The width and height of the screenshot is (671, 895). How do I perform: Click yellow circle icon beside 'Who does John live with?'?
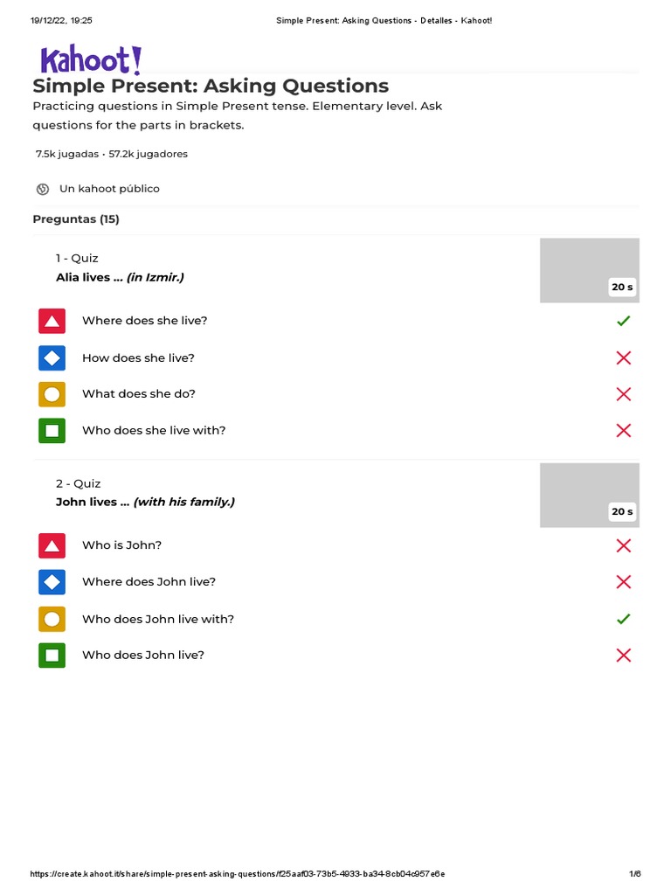pyautogui.click(x=52, y=619)
